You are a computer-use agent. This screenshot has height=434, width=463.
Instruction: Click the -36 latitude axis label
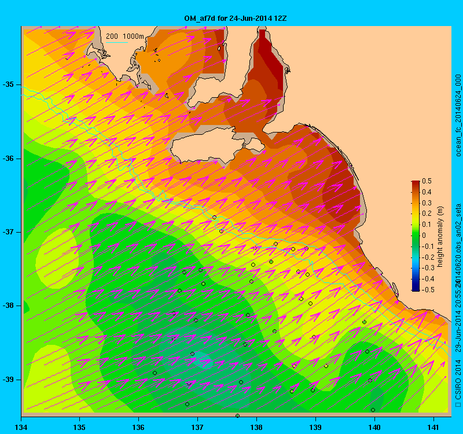(8, 159)
